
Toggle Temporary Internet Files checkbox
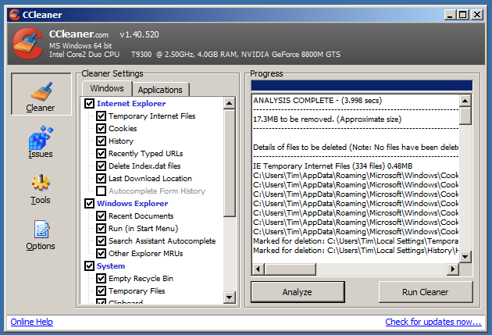(101, 116)
